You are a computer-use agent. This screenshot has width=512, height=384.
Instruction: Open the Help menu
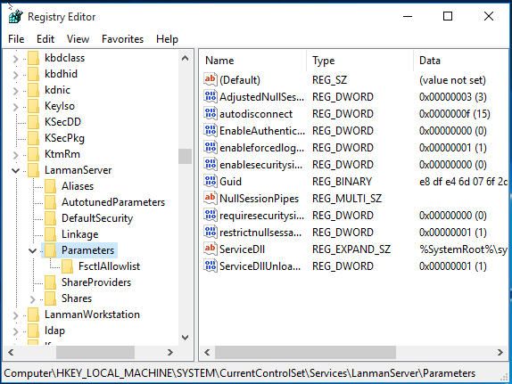click(x=167, y=39)
